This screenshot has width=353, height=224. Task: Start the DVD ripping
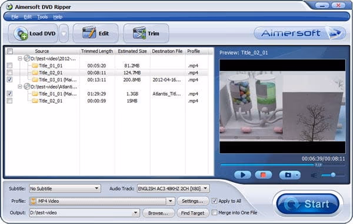[x=308, y=204]
